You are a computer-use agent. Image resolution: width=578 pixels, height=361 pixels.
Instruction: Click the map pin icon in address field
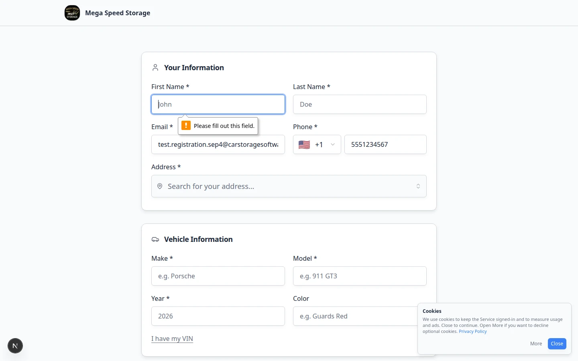160,186
